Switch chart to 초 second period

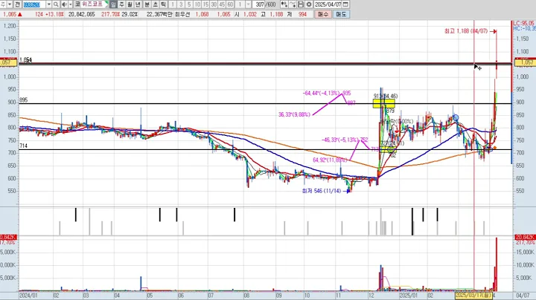click(155, 4)
